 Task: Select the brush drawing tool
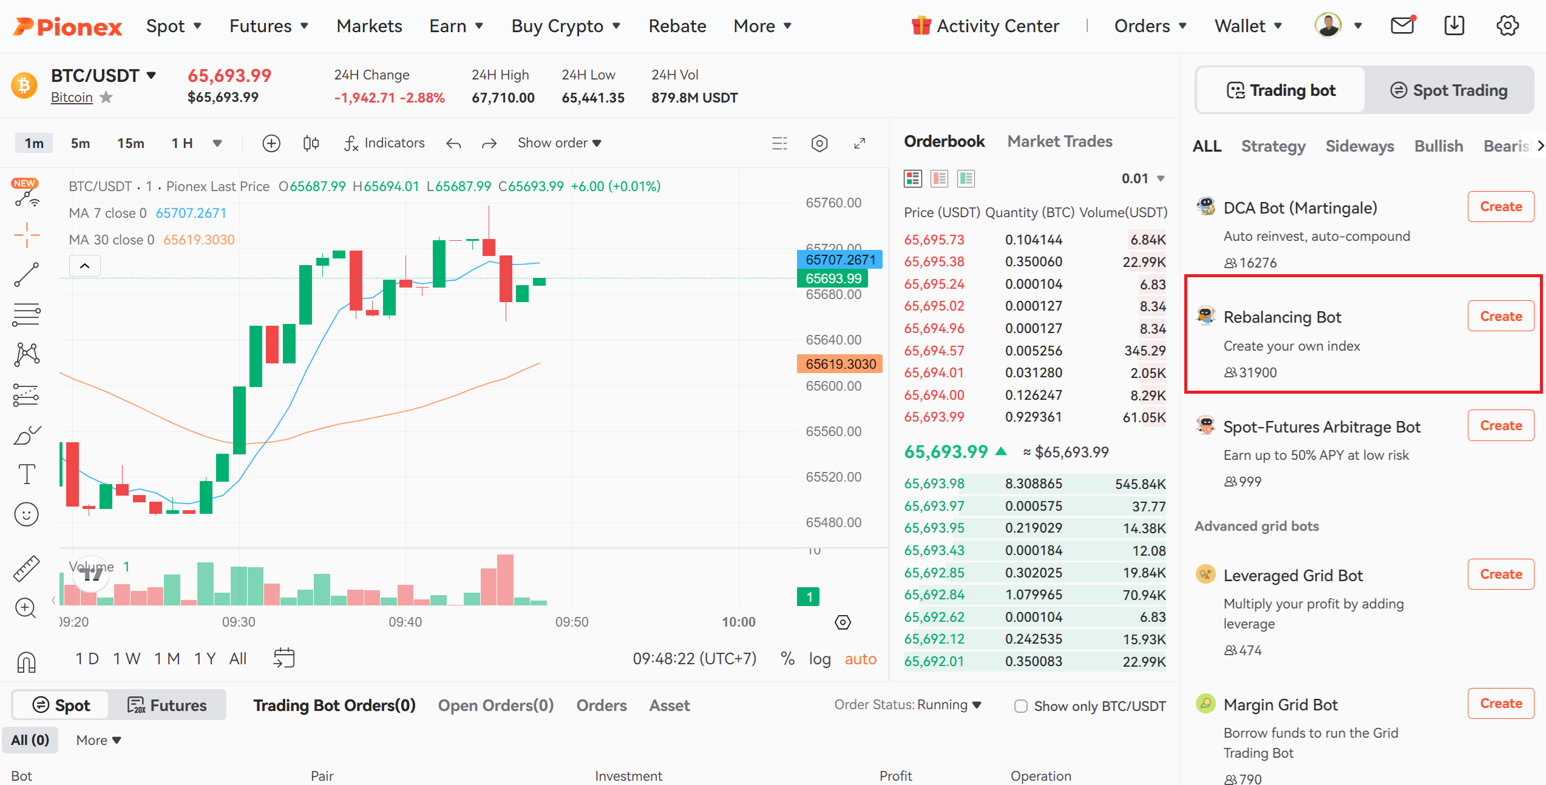27,434
